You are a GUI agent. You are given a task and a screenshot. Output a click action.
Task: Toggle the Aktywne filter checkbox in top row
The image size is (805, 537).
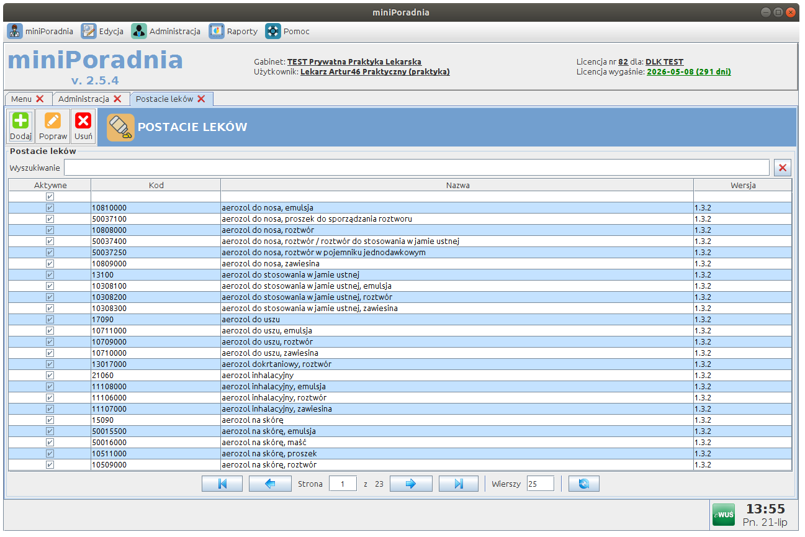coord(50,197)
